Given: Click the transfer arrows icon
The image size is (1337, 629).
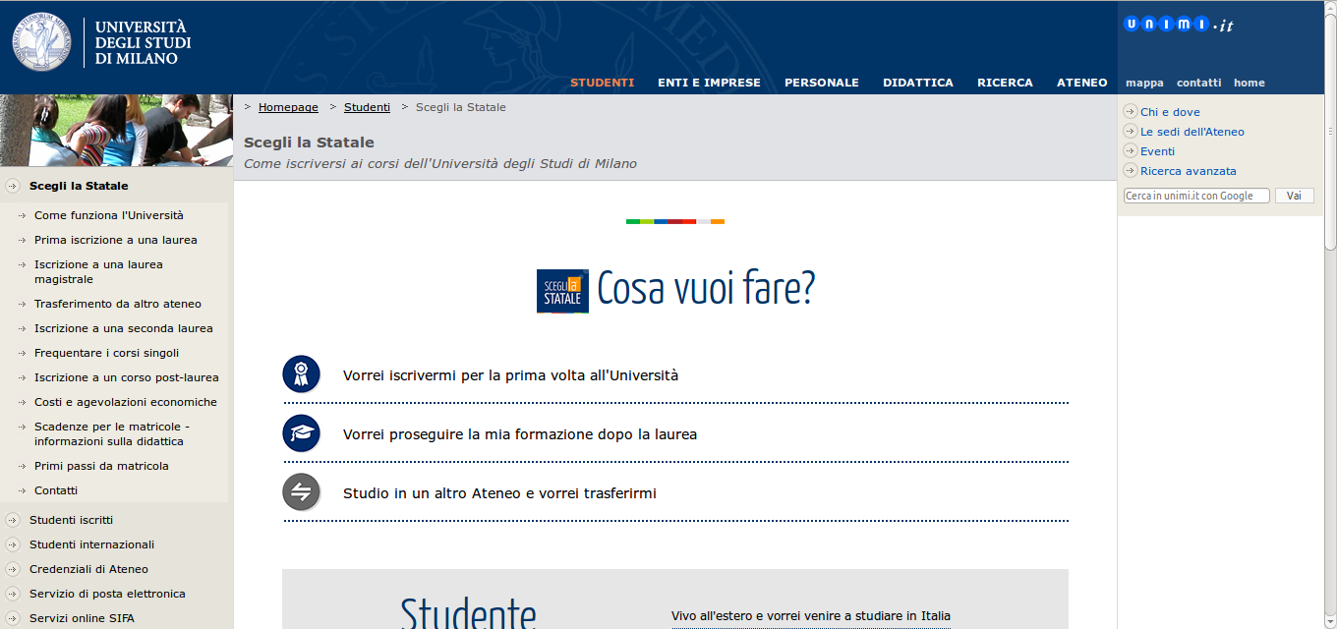Looking at the screenshot, I should pyautogui.click(x=302, y=492).
